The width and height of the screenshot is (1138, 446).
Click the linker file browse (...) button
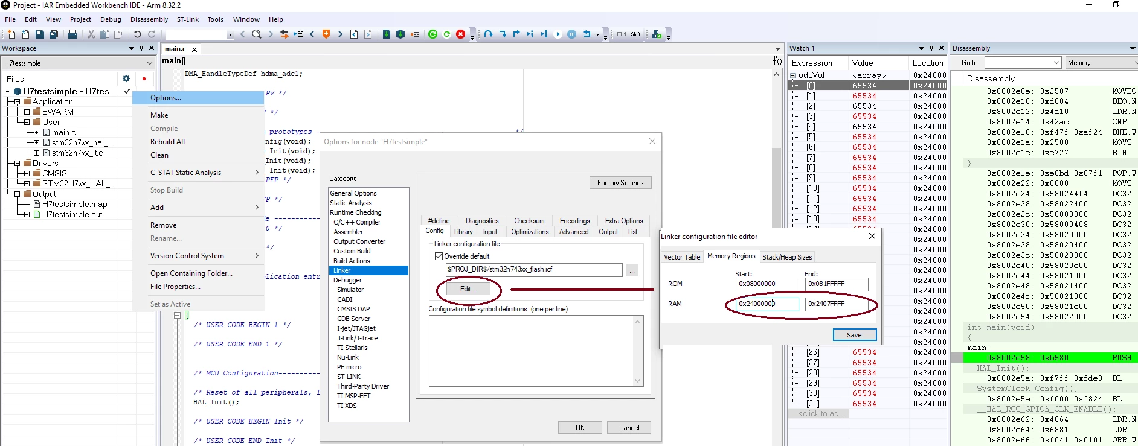(632, 270)
